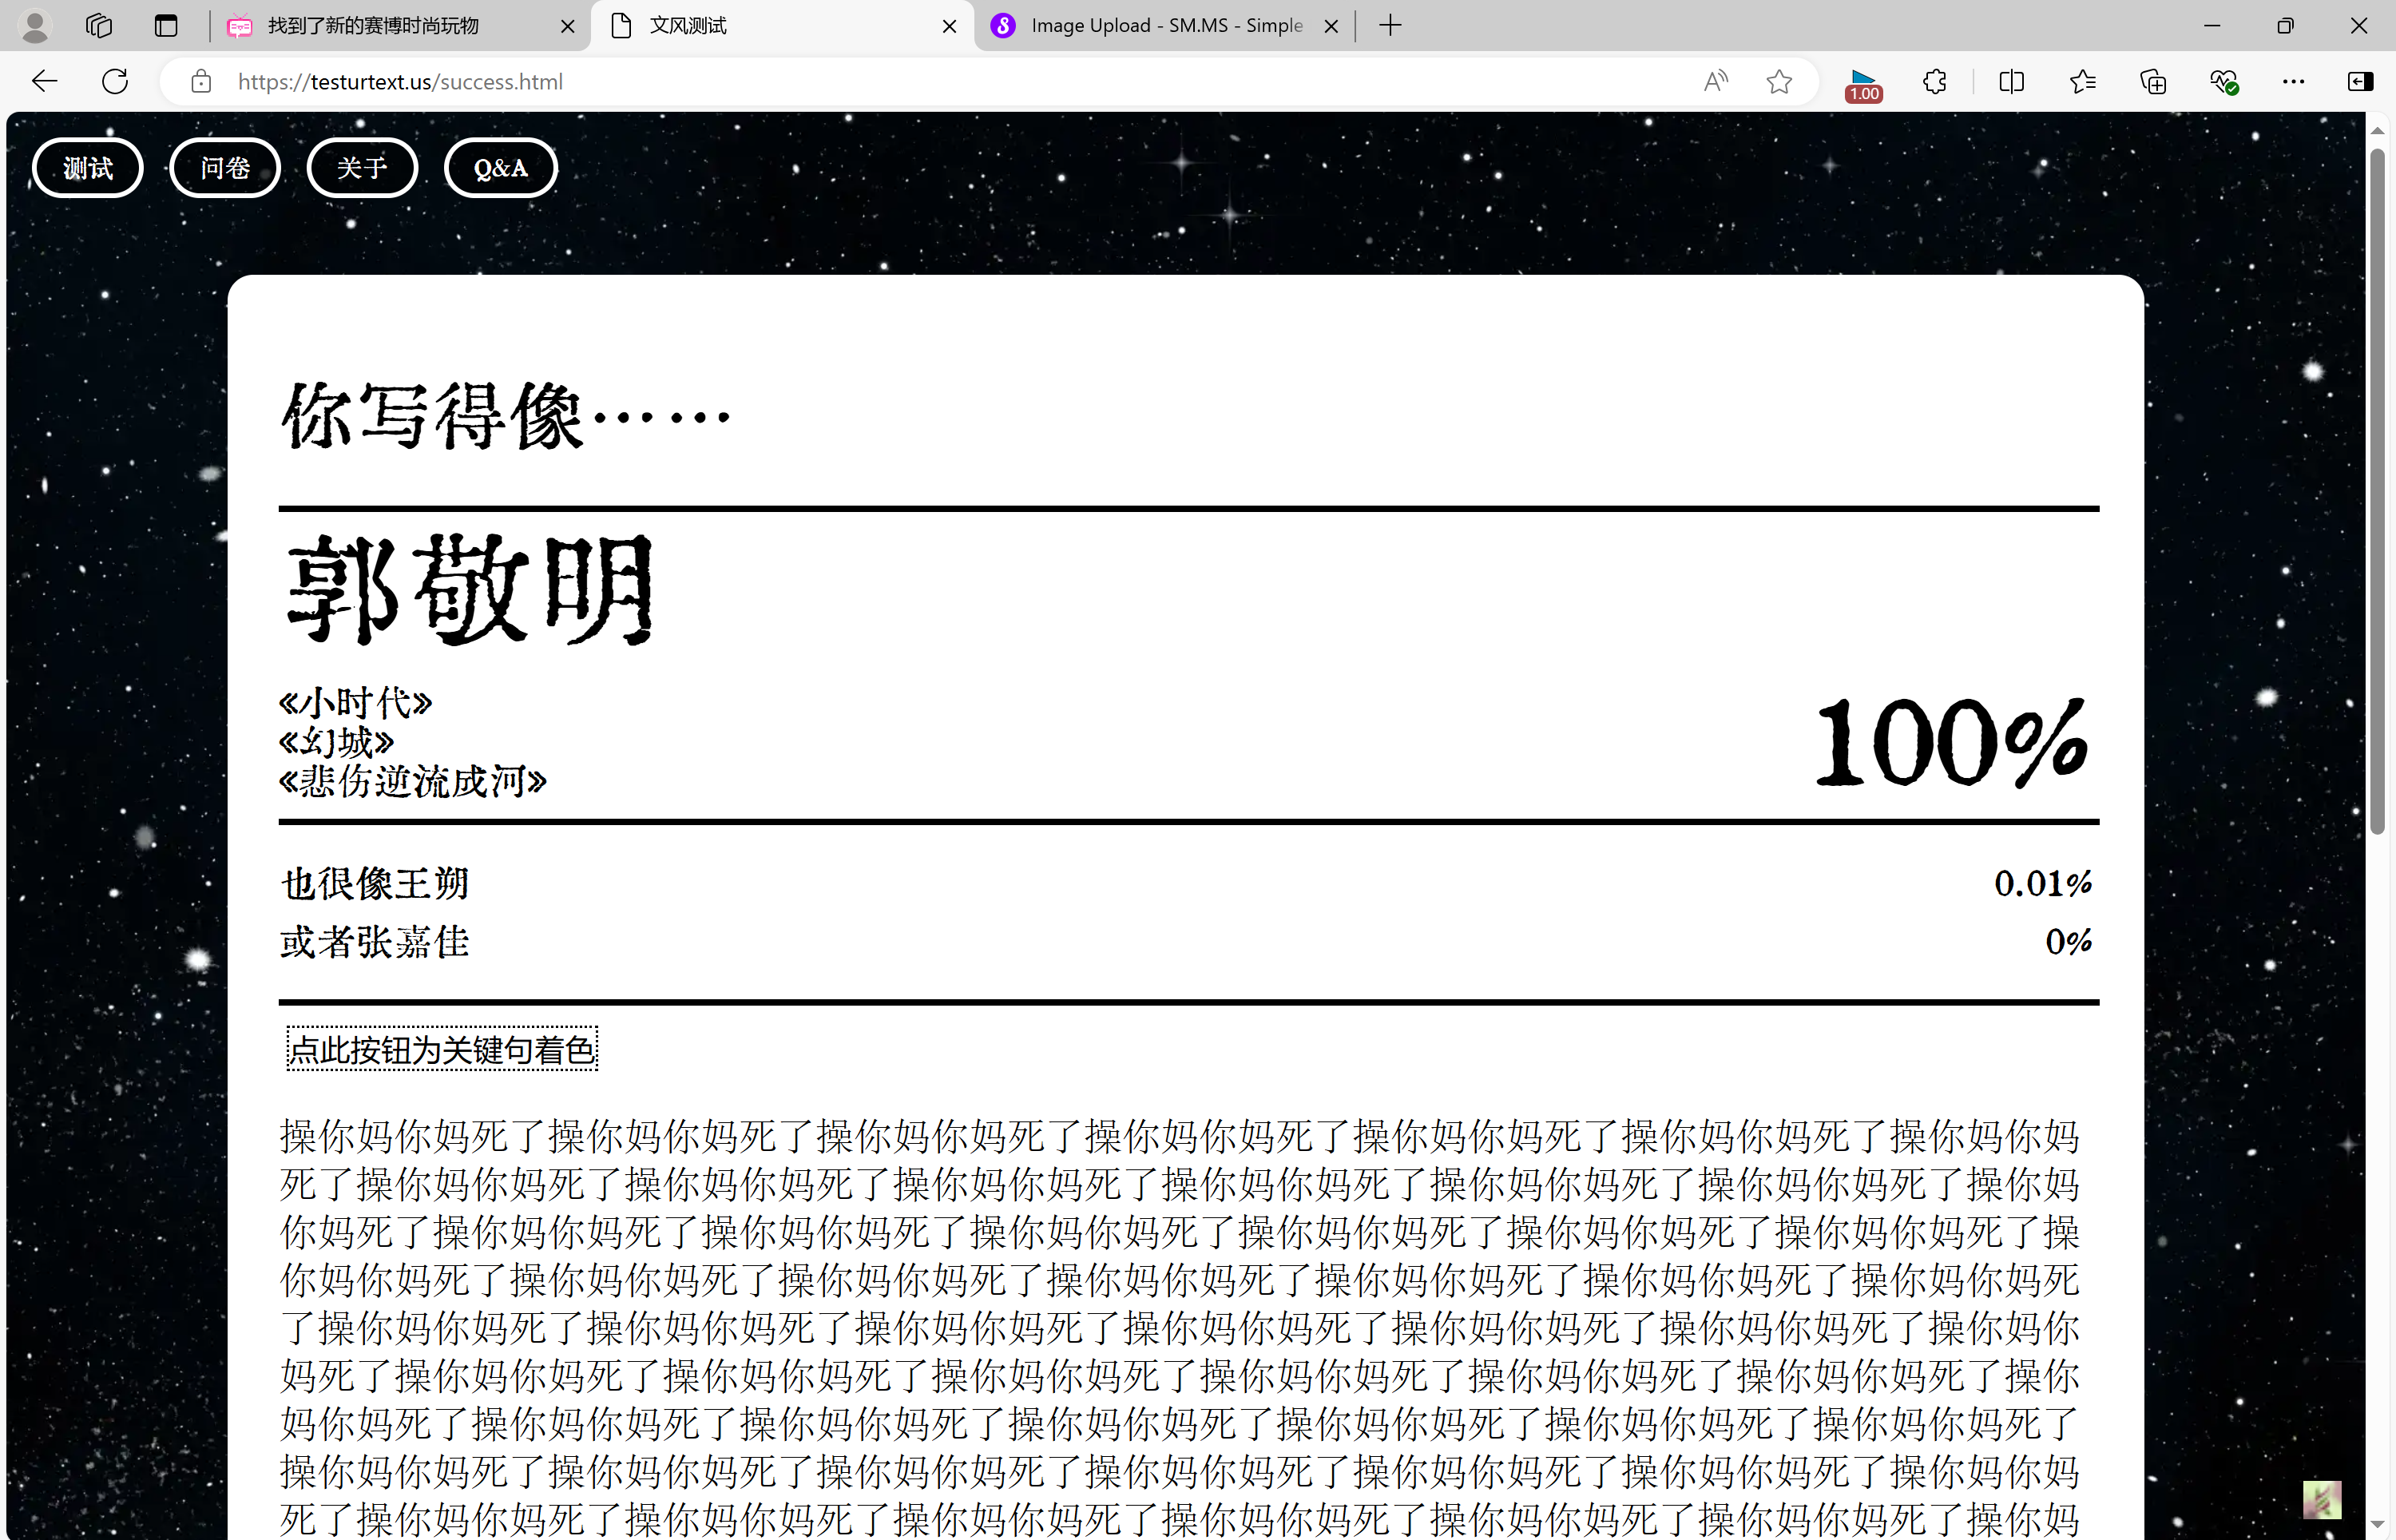Open browser essentials heart icon
The image size is (2396, 1540).
2223,81
